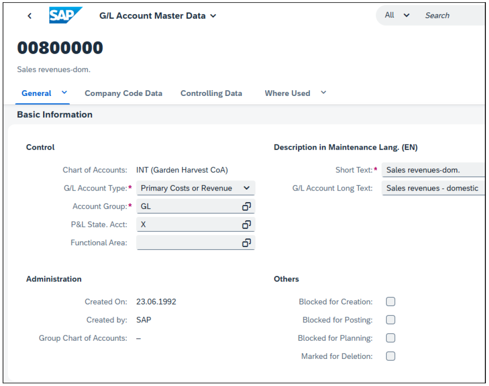Tick the Marked for Deletion checkbox
The width and height of the screenshot is (489, 386).
[x=390, y=356]
